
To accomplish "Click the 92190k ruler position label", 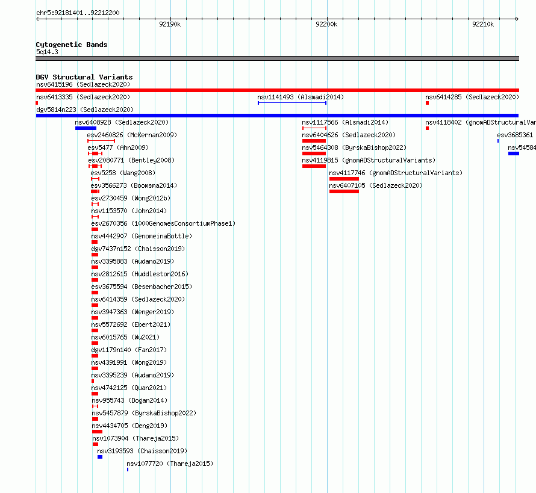I will point(170,24).
